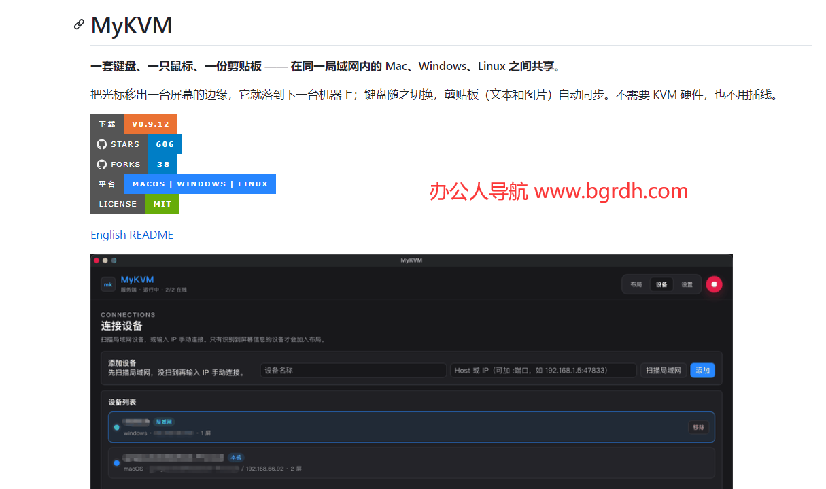Open the License MIT badge

coord(135,204)
